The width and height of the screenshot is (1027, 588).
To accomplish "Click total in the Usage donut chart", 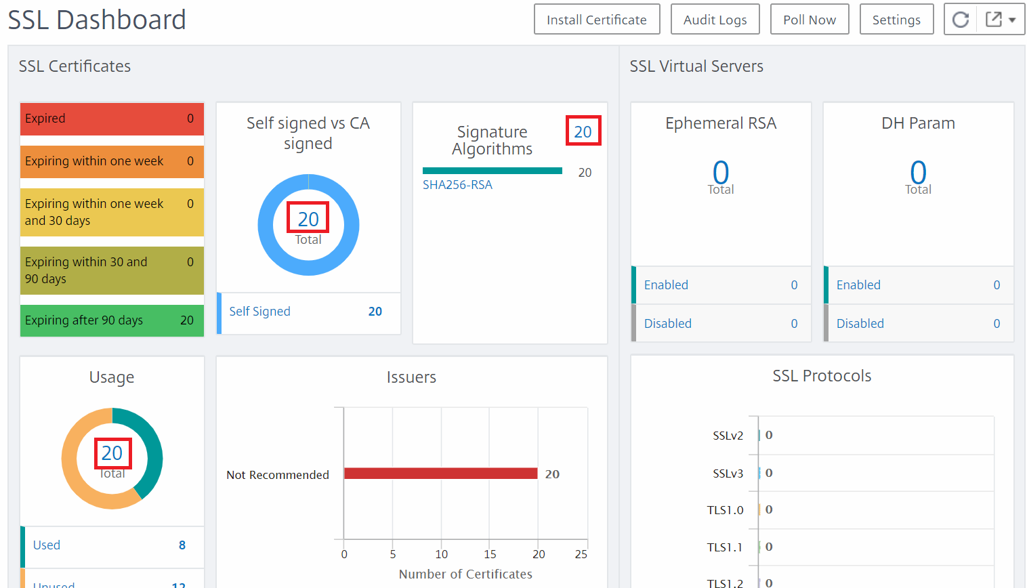I will coord(112,453).
